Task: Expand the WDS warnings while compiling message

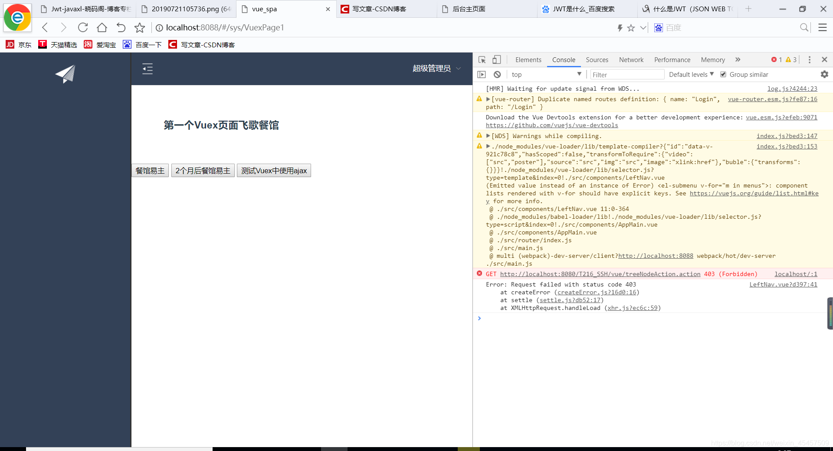Action: click(488, 136)
